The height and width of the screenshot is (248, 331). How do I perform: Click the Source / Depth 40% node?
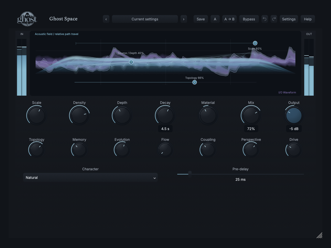point(131,62)
